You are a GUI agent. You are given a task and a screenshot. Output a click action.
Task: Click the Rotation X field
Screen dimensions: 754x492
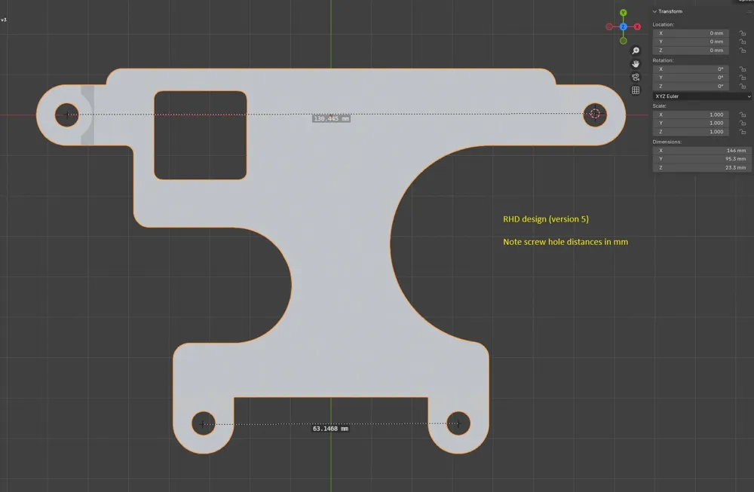[691, 69]
